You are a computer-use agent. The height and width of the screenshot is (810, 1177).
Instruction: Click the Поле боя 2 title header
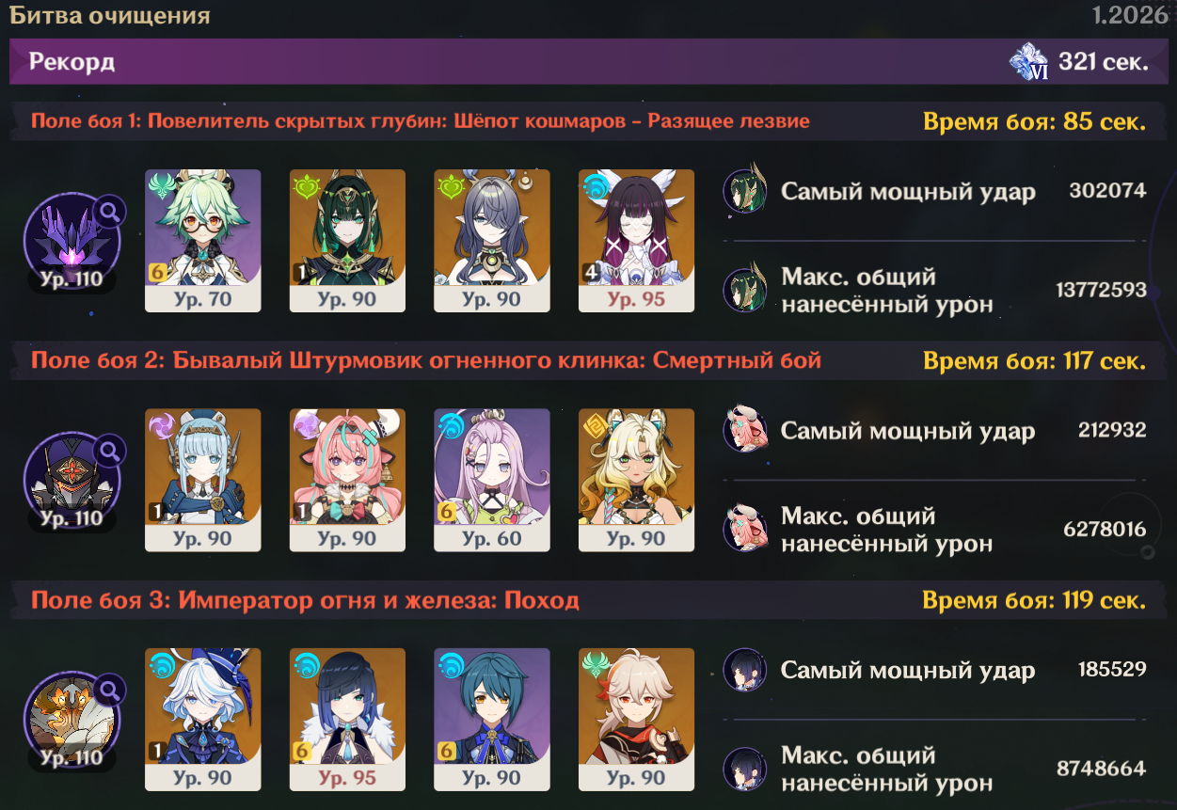coord(426,360)
